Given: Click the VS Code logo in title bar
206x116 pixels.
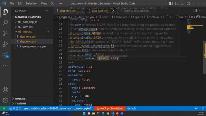Looking at the screenshot, I should pyautogui.click(x=4, y=3).
